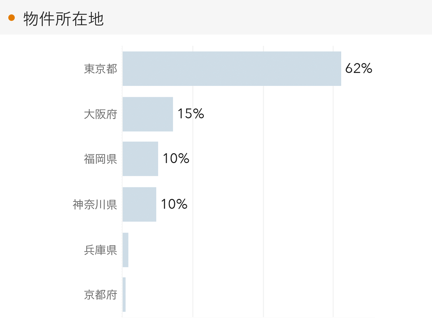Click the 62% value label
This screenshot has width=432, height=324.
click(x=358, y=68)
